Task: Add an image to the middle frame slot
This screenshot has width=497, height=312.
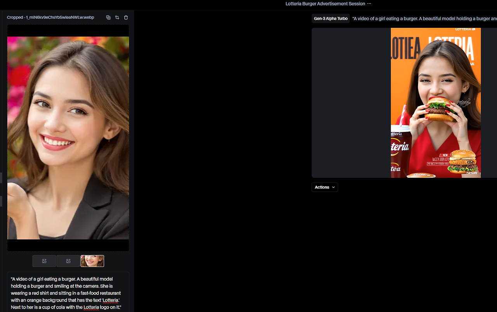Action: (x=68, y=261)
